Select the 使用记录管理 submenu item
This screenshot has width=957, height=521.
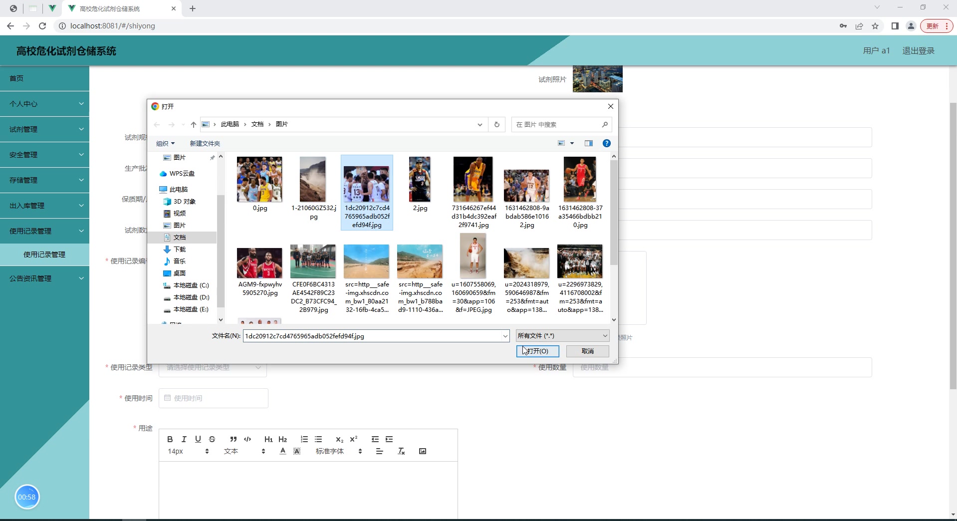44,255
